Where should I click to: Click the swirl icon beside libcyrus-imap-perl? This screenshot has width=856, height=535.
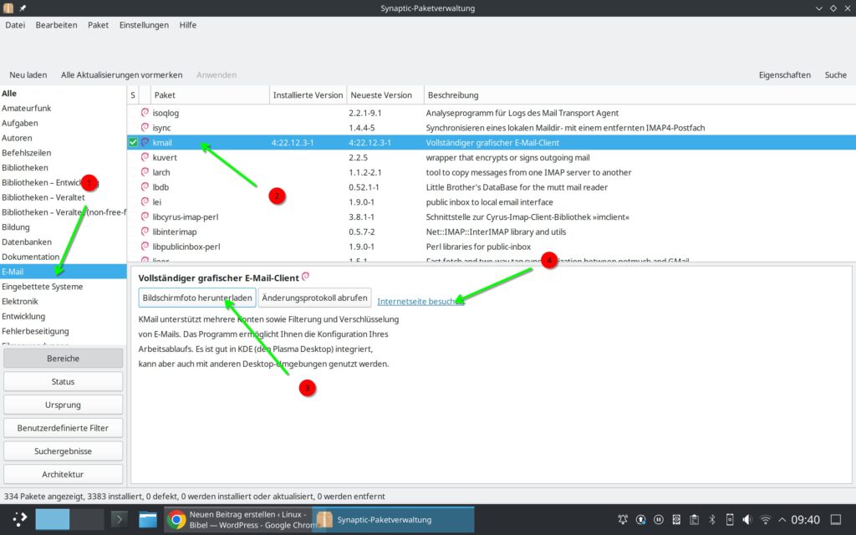145,217
